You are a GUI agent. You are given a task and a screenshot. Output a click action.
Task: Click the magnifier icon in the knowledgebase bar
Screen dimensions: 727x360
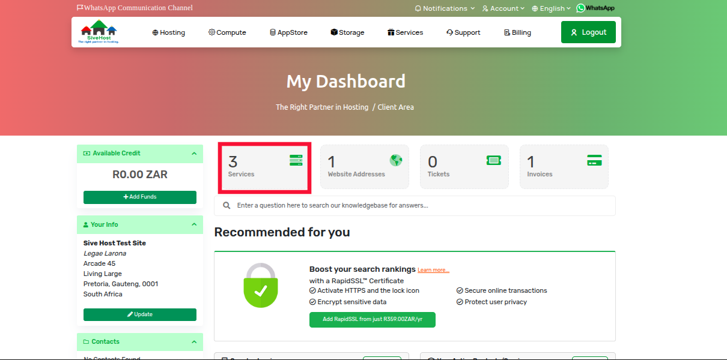227,205
